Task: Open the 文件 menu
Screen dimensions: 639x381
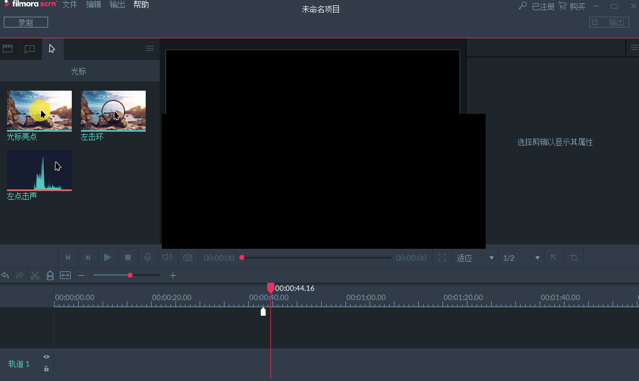Action: (70, 5)
